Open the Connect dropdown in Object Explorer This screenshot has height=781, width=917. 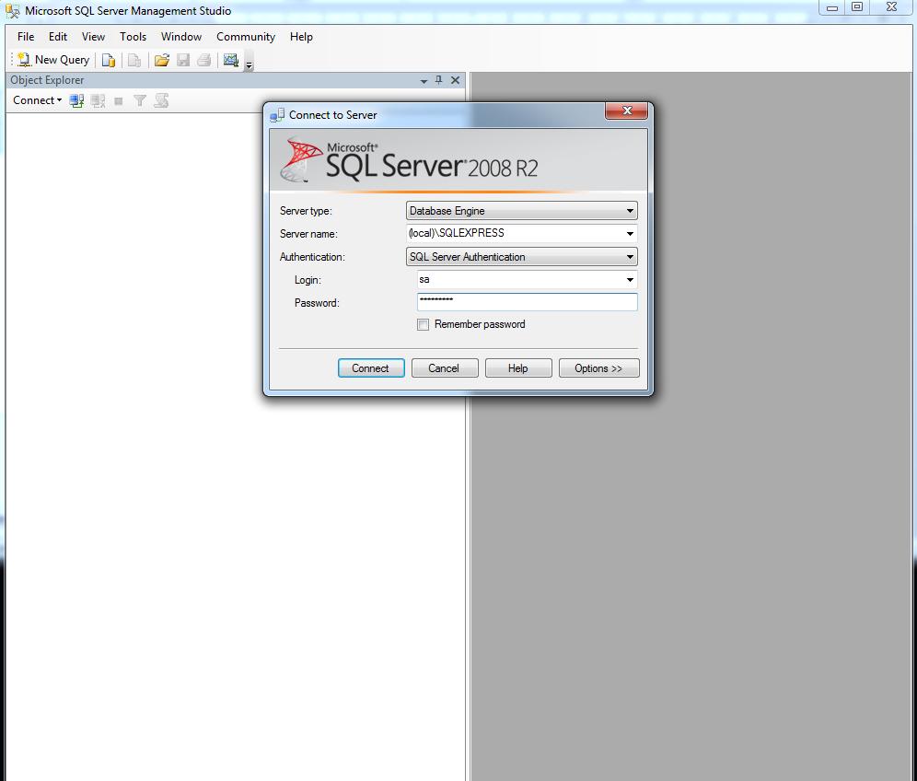click(x=37, y=100)
